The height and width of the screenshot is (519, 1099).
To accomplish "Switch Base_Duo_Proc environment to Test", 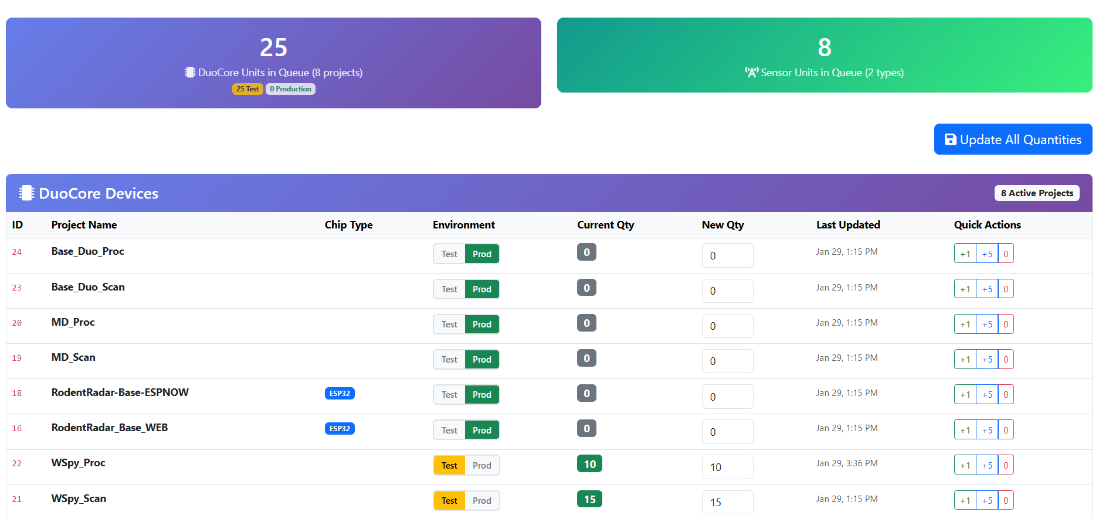I will [449, 254].
